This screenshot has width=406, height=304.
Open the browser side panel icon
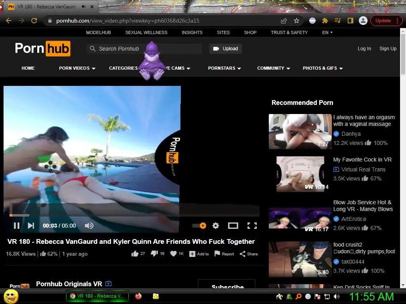pyautogui.click(x=350, y=21)
